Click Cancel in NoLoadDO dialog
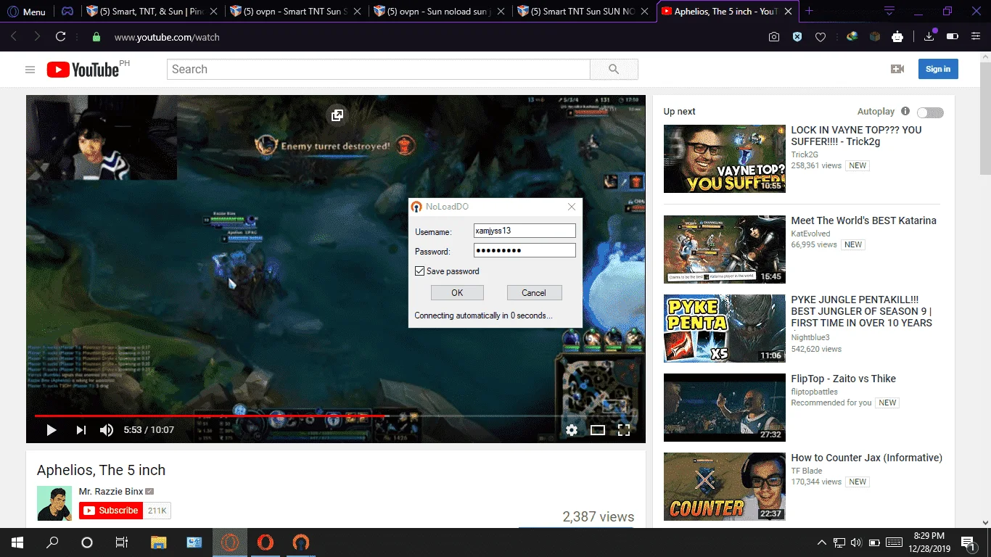 point(534,293)
